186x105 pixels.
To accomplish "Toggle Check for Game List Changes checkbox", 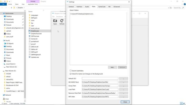I will (x=71, y=74).
